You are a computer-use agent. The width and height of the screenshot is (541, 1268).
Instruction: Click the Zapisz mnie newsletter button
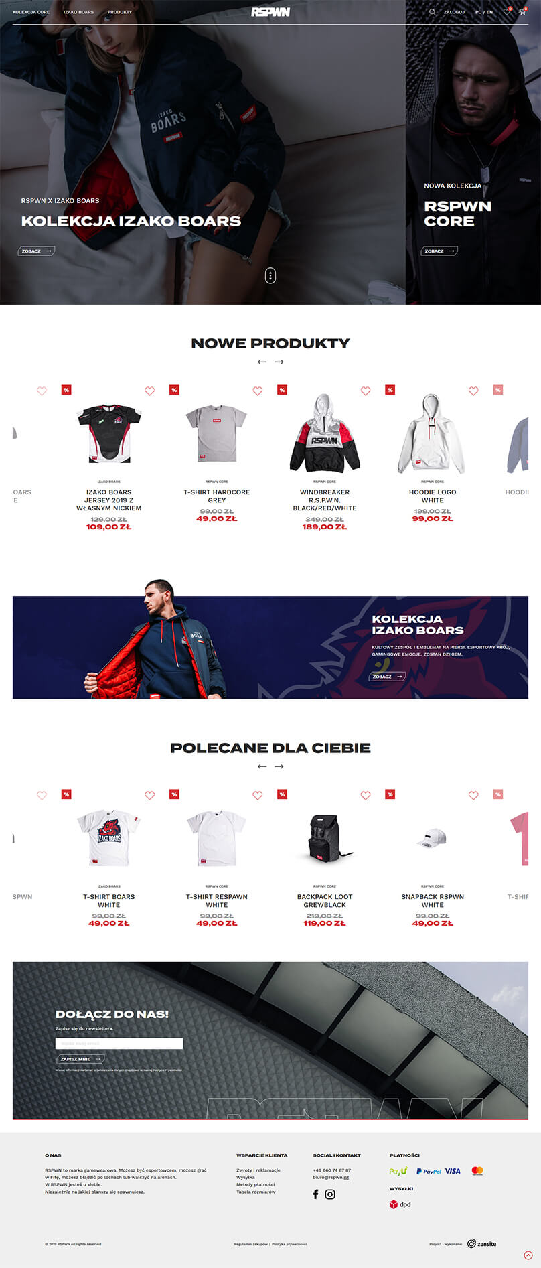pos(80,1059)
